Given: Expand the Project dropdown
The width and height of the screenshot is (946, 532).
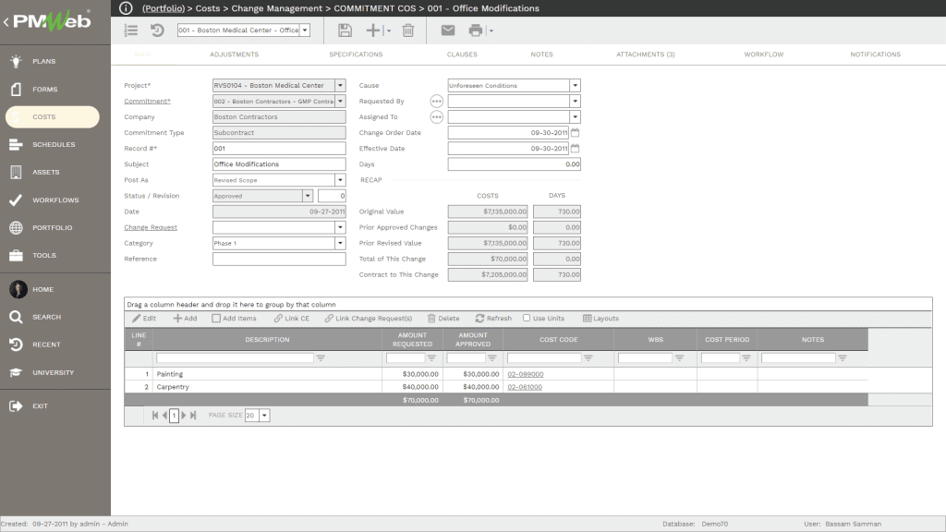Looking at the screenshot, I should pyautogui.click(x=340, y=85).
